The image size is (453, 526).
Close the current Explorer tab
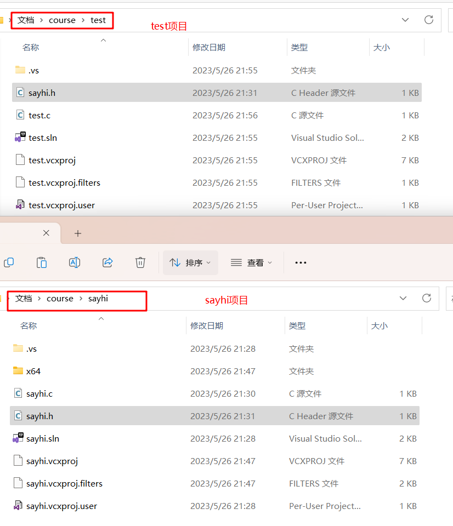(x=46, y=233)
